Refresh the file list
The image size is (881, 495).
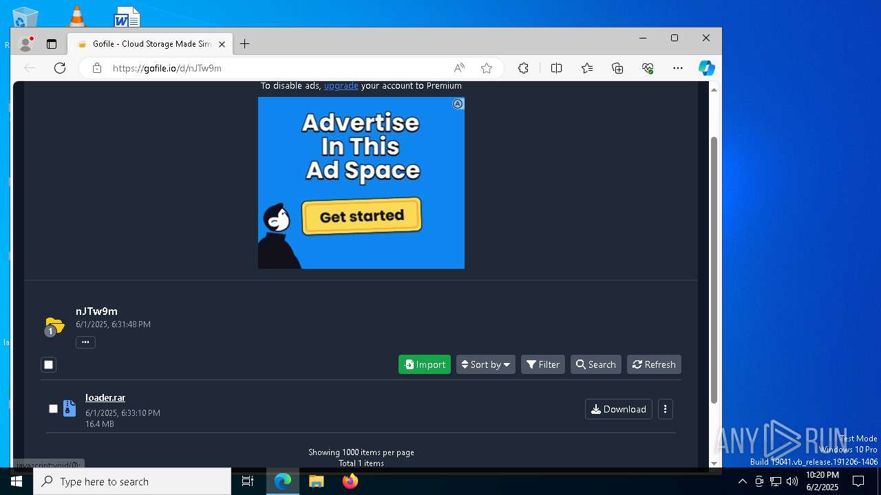(x=654, y=364)
